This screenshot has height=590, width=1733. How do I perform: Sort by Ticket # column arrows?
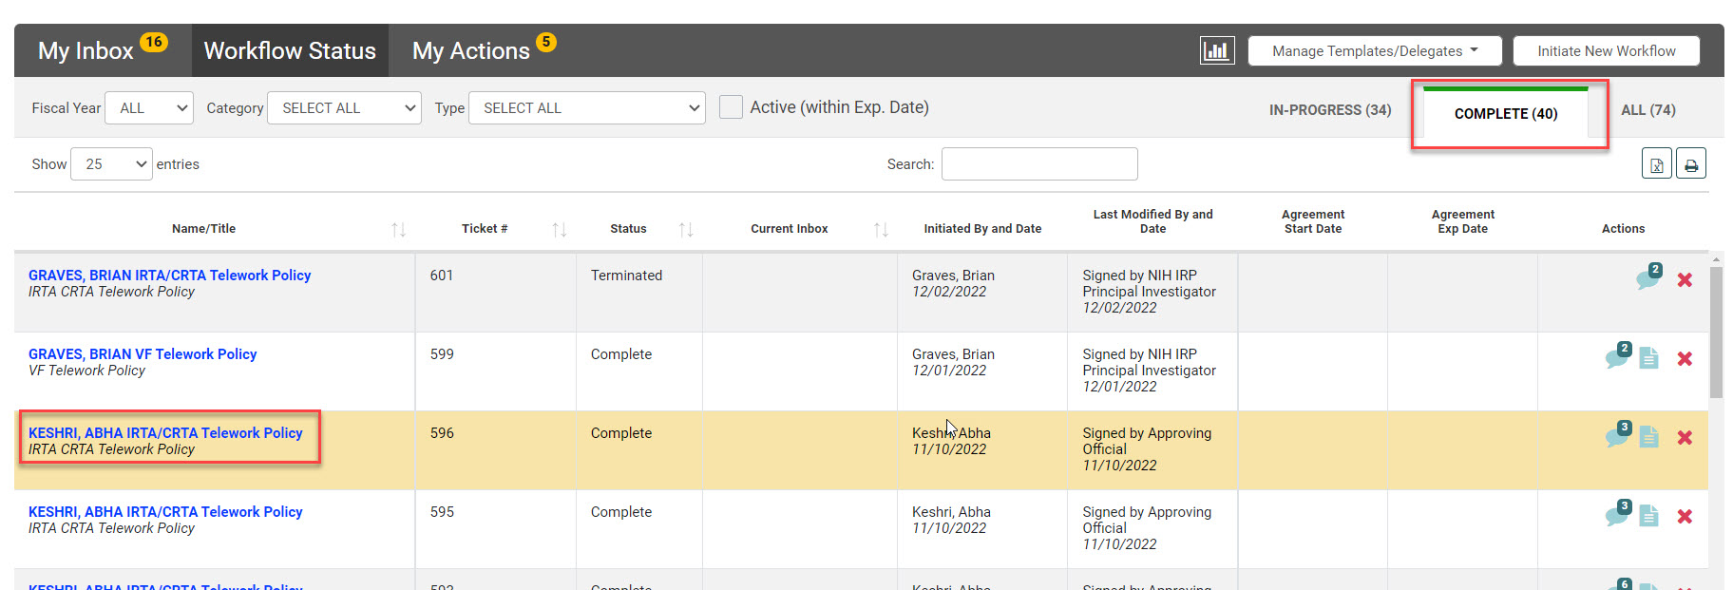coord(560,229)
